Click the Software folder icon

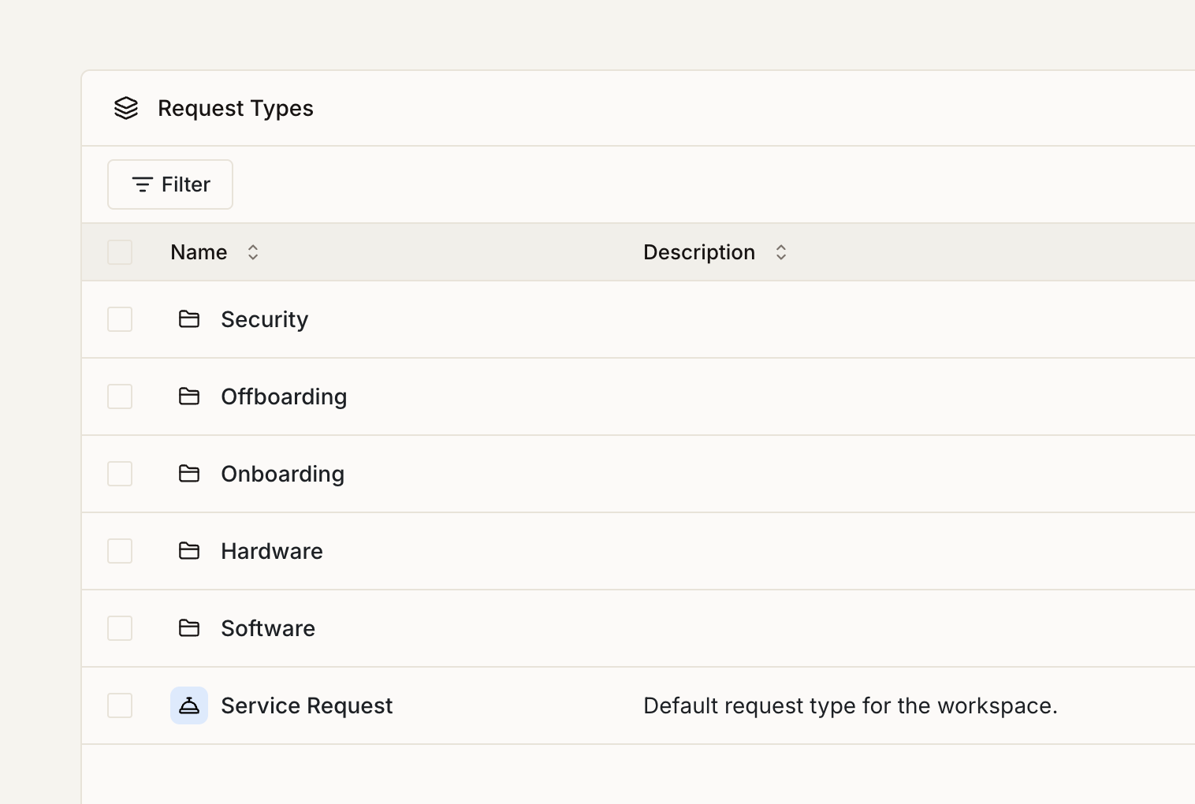pyautogui.click(x=189, y=628)
